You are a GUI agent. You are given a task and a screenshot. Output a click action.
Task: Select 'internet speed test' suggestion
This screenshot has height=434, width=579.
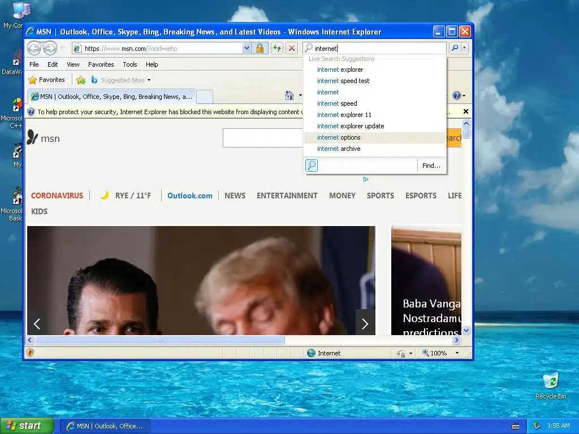374,81
